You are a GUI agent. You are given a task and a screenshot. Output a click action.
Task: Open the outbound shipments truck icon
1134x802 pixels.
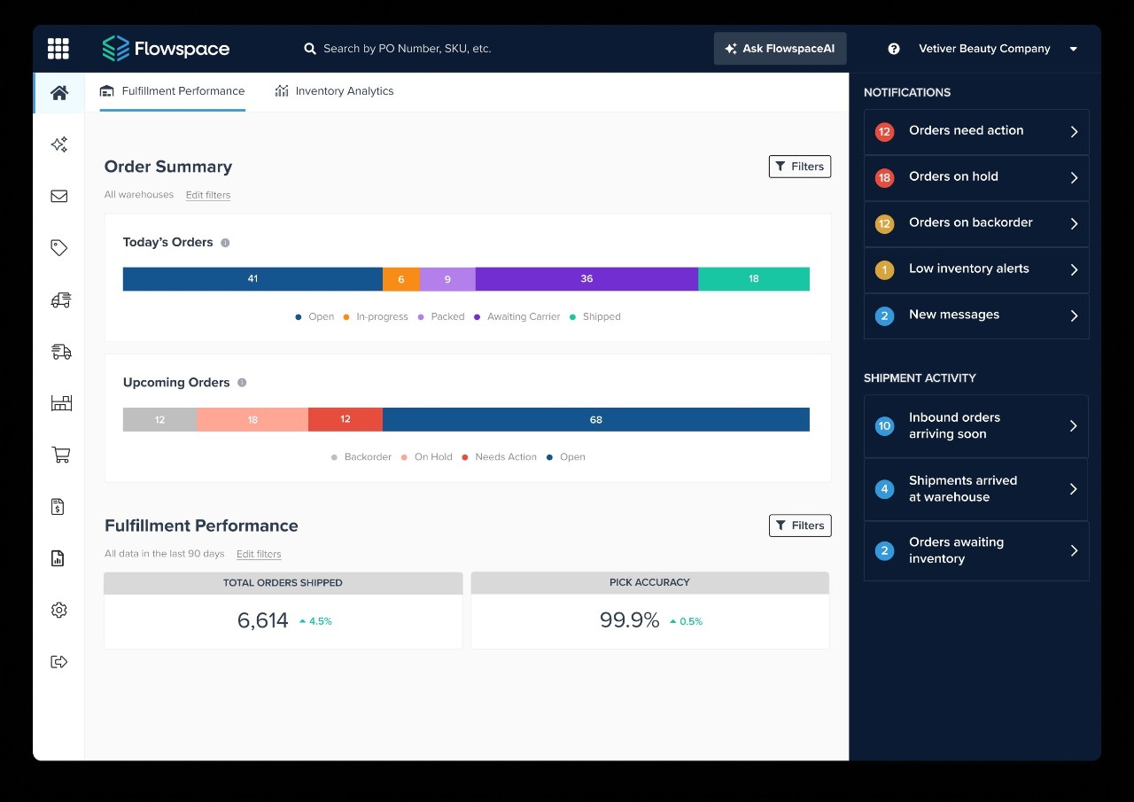click(58, 300)
